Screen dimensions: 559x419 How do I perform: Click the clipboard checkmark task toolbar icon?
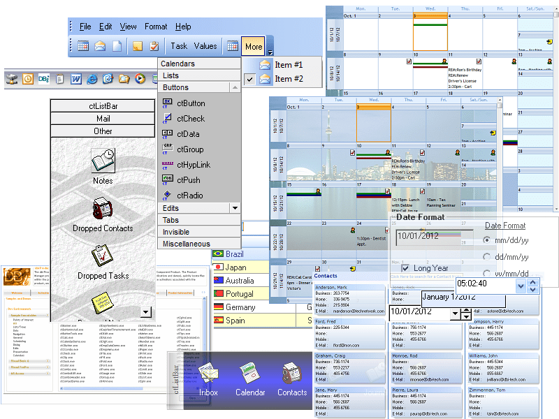154,46
